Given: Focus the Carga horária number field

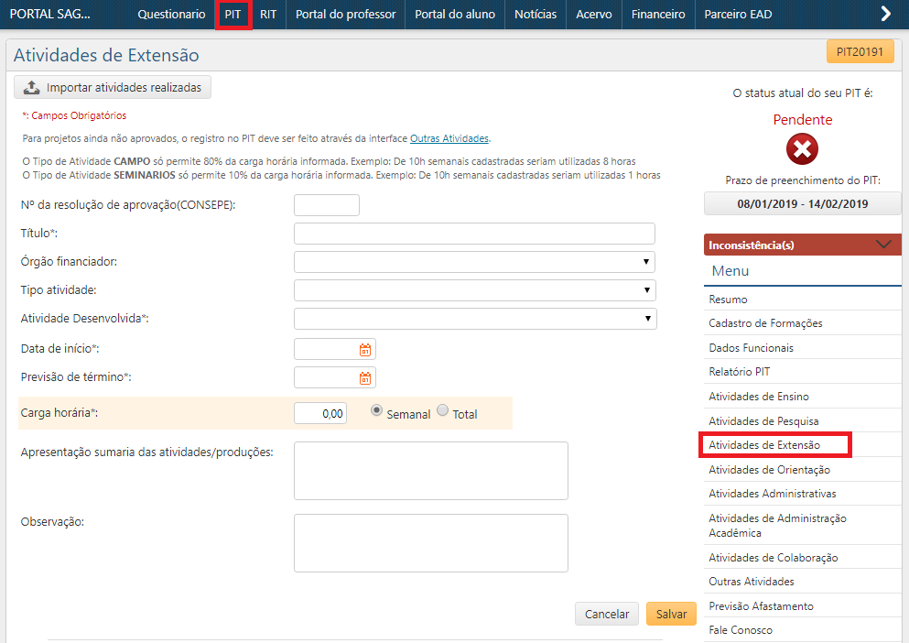Looking at the screenshot, I should click(x=320, y=413).
